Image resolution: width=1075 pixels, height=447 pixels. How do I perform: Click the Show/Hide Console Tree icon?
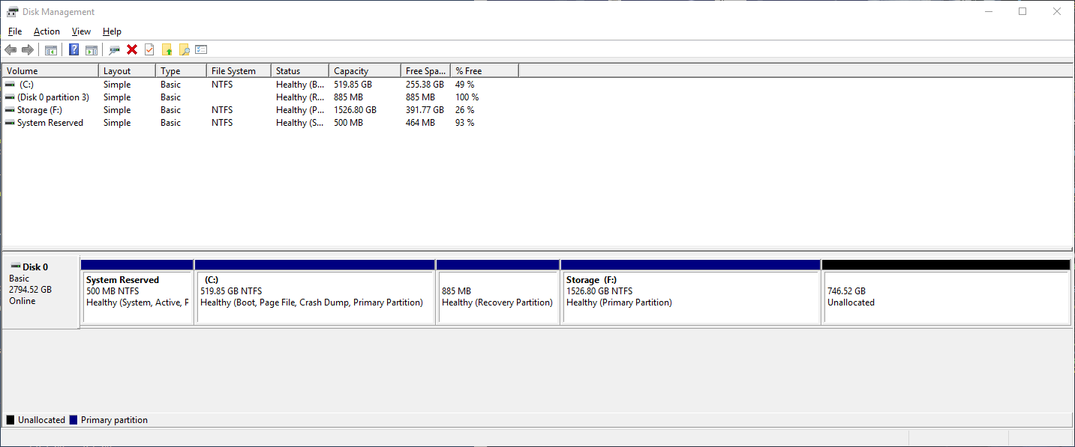(51, 50)
